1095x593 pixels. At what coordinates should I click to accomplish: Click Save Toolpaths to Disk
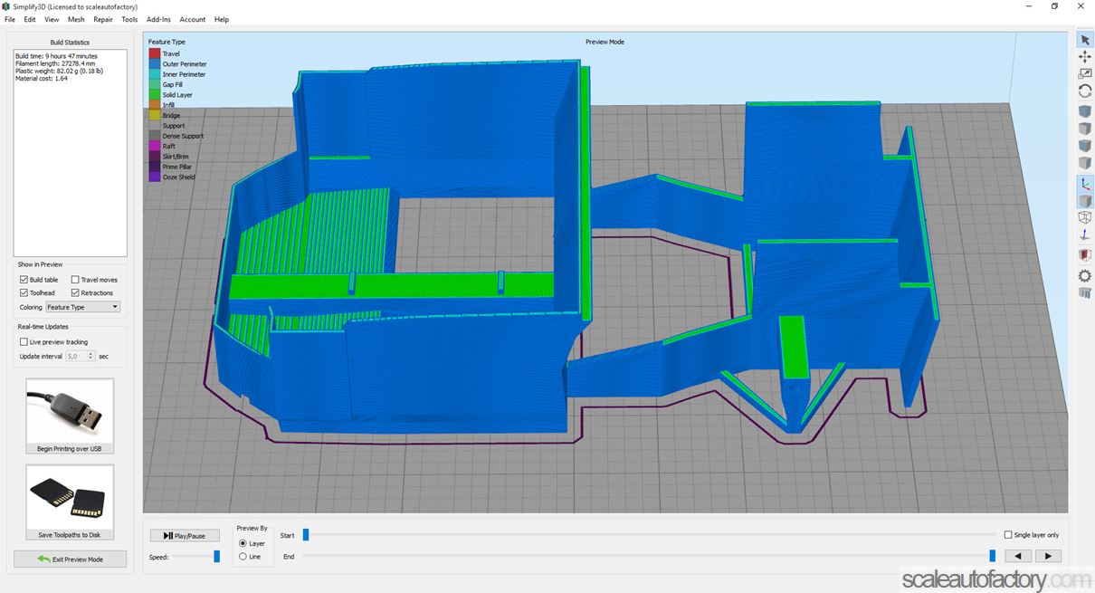point(70,502)
